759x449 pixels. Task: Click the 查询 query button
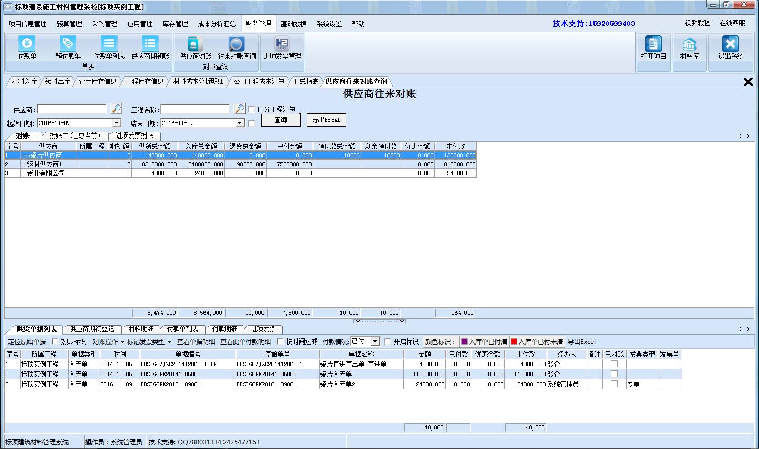(281, 120)
